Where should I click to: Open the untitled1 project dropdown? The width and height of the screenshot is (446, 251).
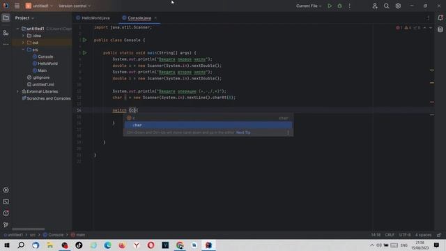39,6
